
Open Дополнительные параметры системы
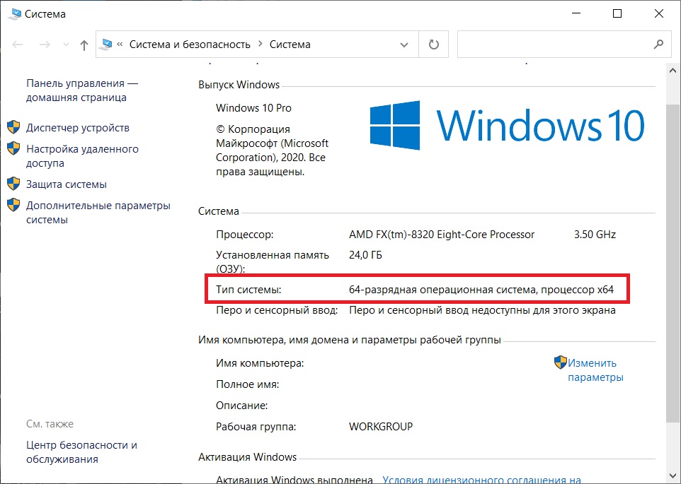pos(98,212)
